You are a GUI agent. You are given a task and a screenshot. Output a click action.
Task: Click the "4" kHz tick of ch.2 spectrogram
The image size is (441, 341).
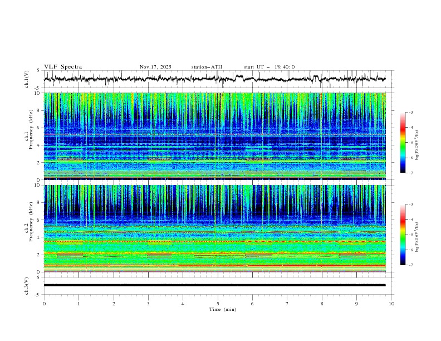tap(40, 237)
